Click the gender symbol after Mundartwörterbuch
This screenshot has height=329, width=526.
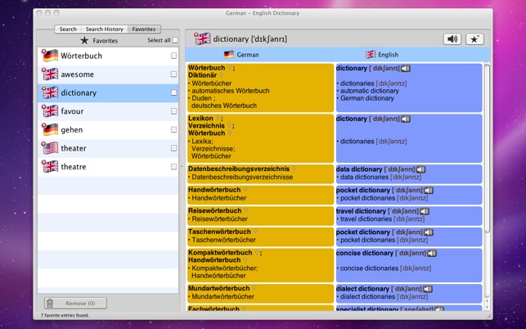pos(254,288)
